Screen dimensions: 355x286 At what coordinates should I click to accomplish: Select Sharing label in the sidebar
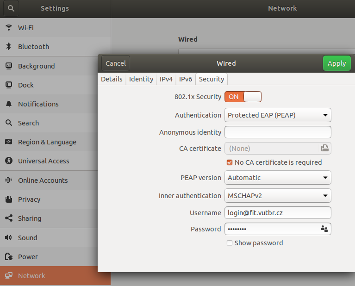(x=30, y=218)
